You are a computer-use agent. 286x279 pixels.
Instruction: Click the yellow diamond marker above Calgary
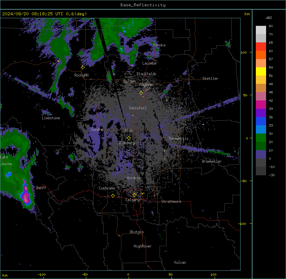134,195
